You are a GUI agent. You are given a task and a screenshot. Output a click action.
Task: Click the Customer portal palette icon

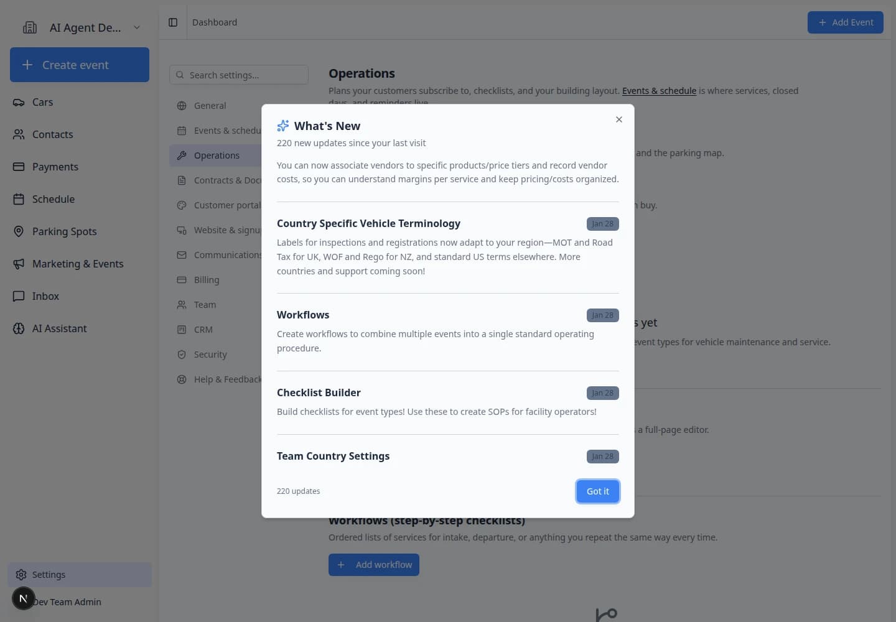[182, 205]
